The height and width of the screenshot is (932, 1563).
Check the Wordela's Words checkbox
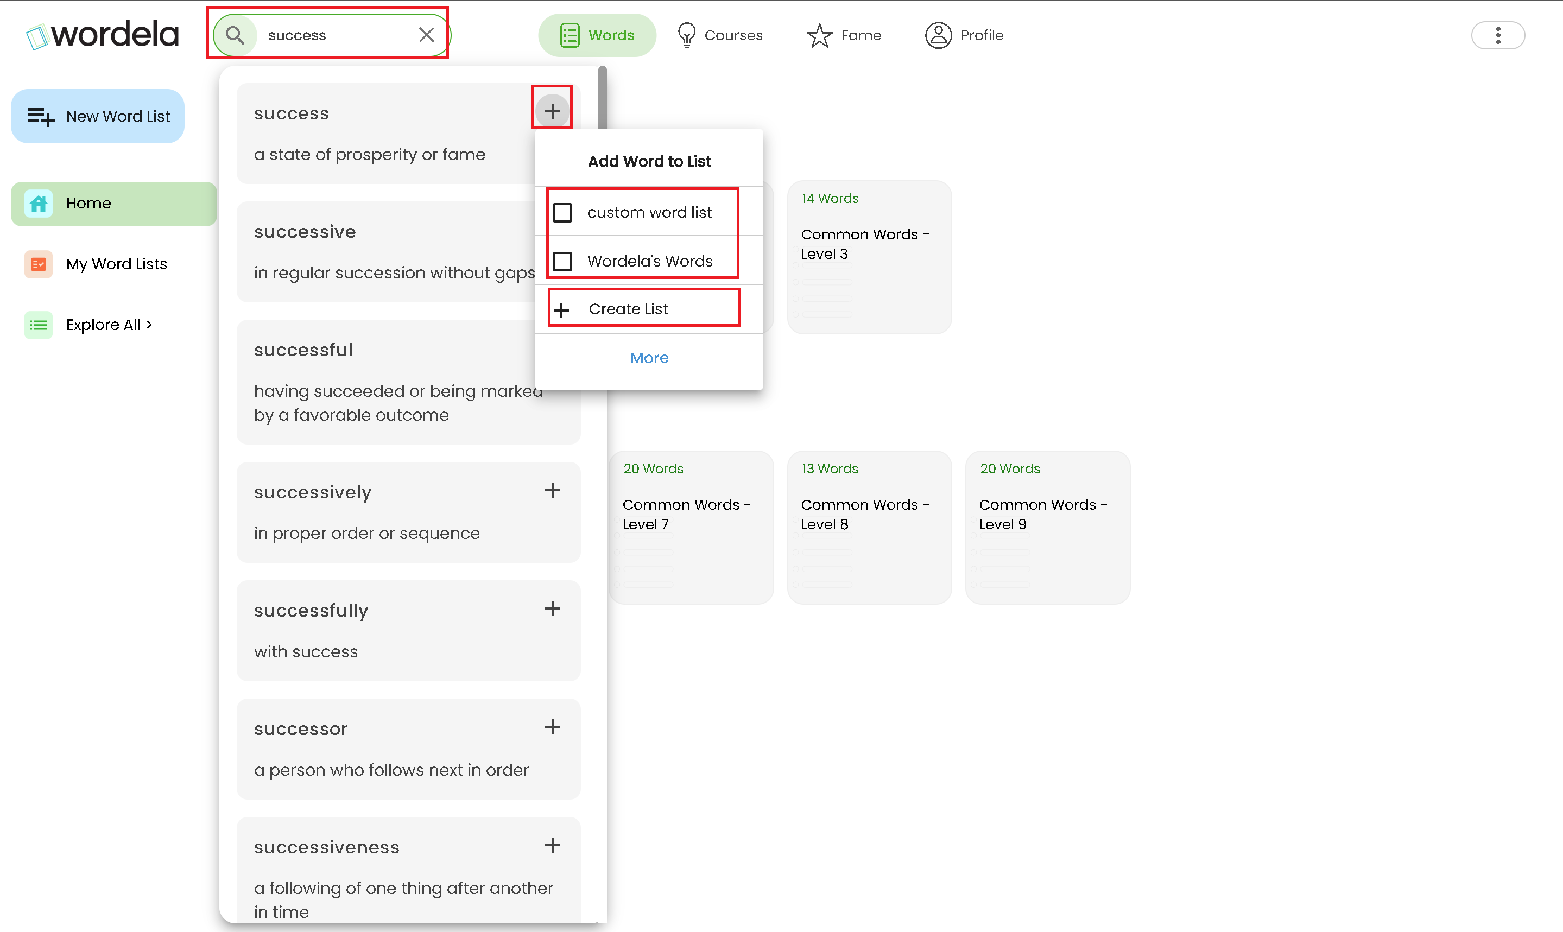pyautogui.click(x=562, y=261)
